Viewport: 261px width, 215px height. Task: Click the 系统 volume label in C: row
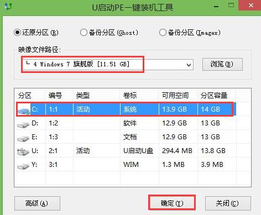click(x=130, y=109)
